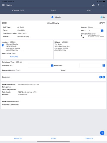Screen dimensions: 107x143
Task: Tap the Call Type value Air Audit
Action: (21, 27)
